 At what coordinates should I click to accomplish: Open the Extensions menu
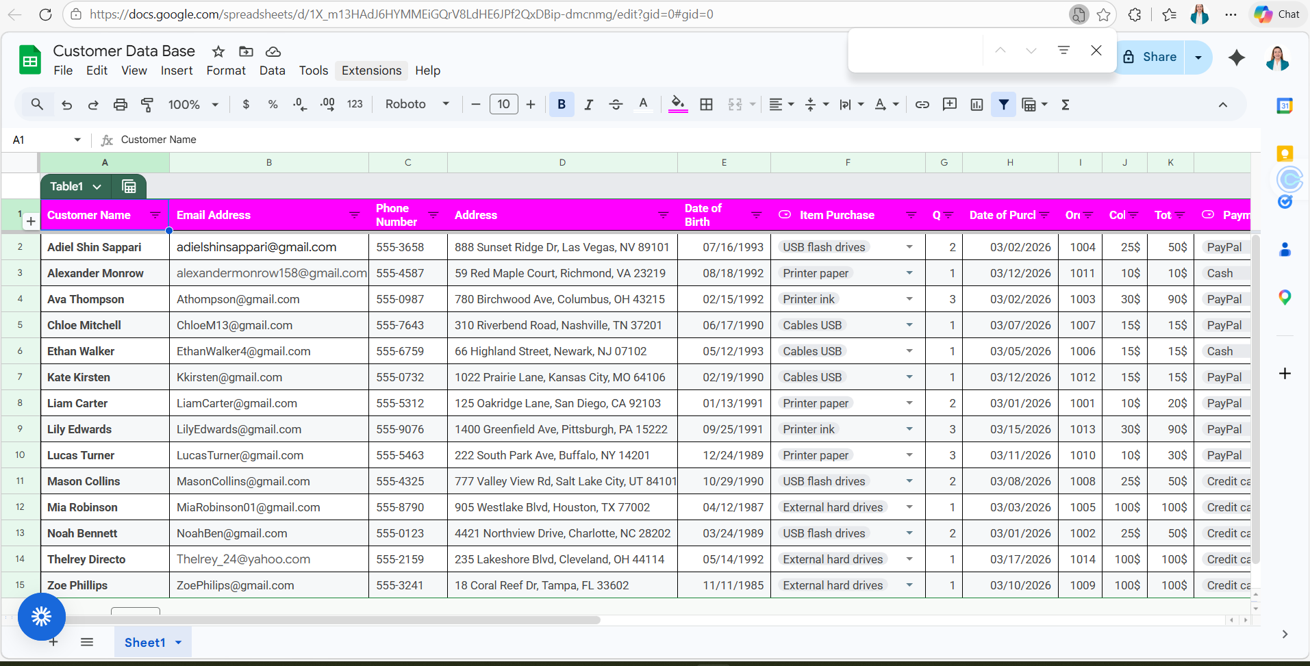point(371,71)
